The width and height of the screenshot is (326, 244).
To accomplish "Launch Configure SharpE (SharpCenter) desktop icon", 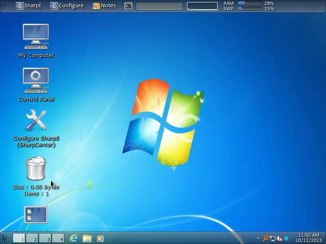I will [36, 128].
